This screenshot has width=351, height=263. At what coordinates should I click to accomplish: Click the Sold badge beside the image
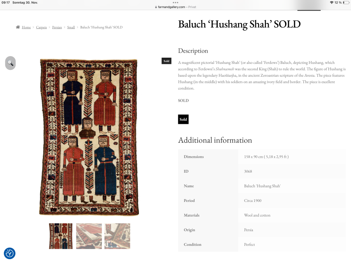pos(166,61)
